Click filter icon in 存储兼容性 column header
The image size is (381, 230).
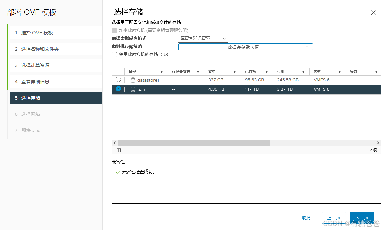tap(198, 72)
